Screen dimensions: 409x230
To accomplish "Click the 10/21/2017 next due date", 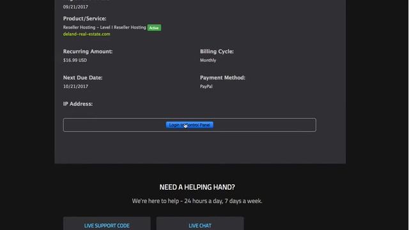I will coord(75,86).
